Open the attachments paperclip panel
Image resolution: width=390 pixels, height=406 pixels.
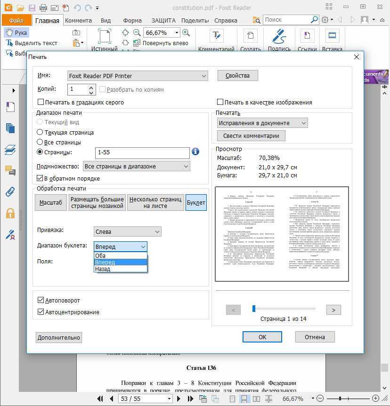point(10,192)
